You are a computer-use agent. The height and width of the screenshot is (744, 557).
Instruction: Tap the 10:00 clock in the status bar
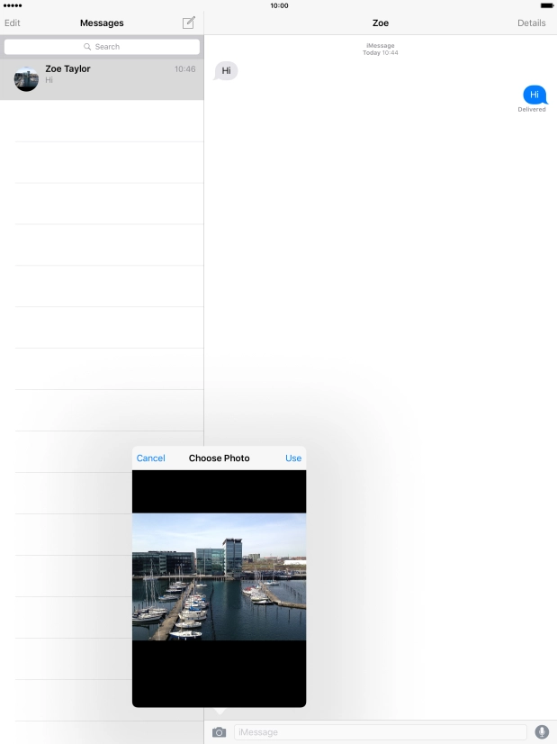point(279,5)
